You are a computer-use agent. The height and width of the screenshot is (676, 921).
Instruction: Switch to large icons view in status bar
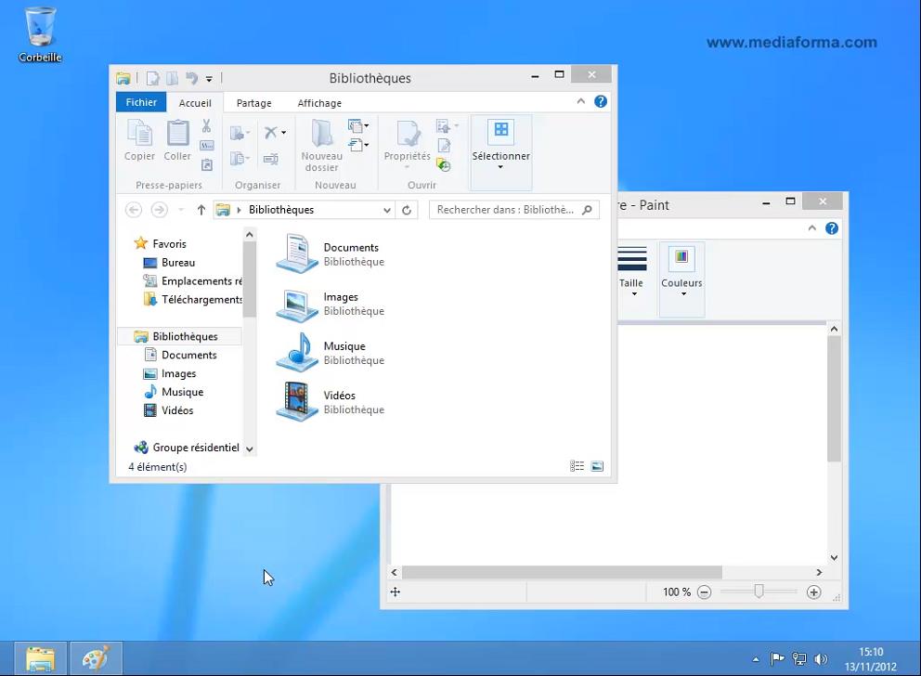coord(597,466)
